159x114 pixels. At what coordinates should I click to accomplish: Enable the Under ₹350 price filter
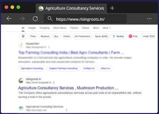149,36
